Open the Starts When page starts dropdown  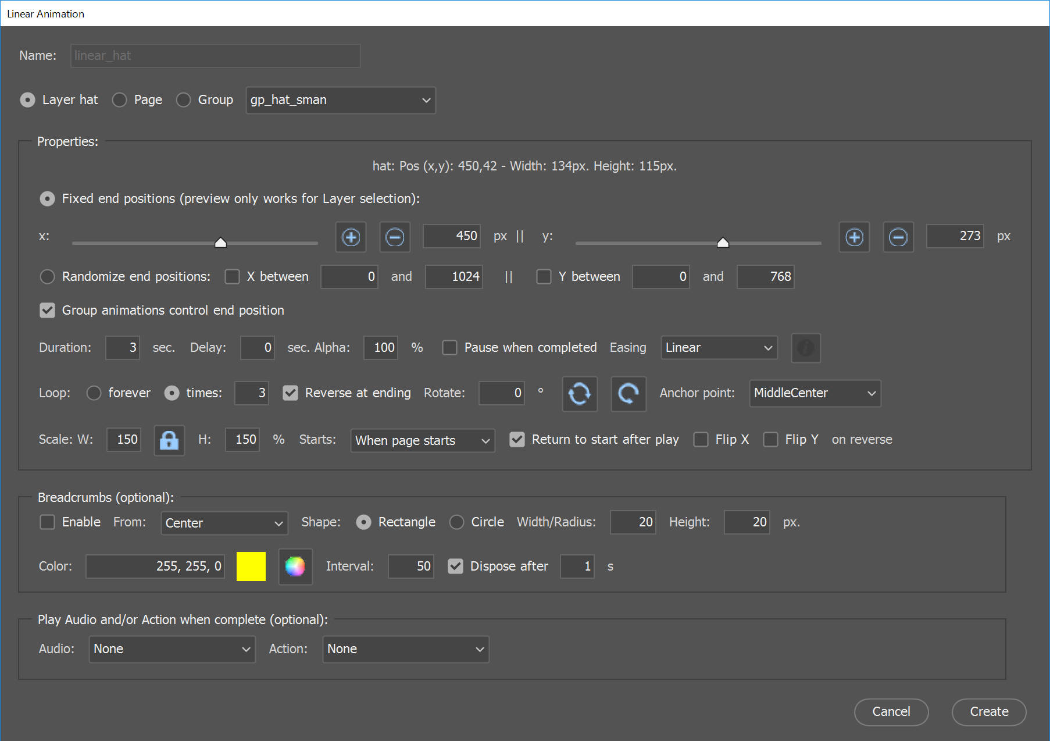point(423,440)
